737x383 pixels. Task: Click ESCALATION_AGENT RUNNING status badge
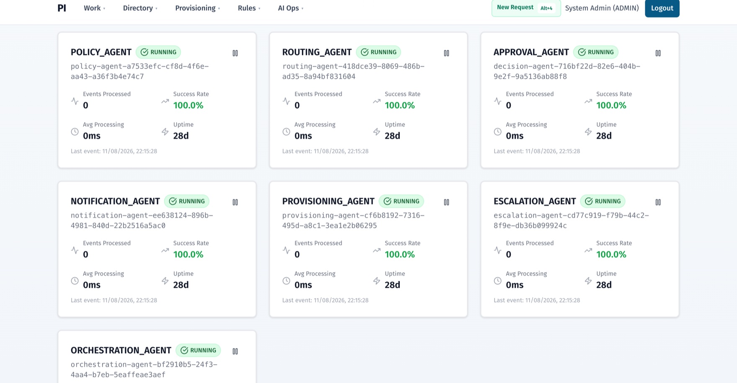point(603,201)
